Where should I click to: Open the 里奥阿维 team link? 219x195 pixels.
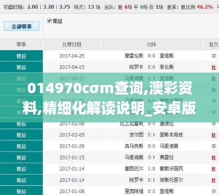pyautogui.click(x=134, y=191)
